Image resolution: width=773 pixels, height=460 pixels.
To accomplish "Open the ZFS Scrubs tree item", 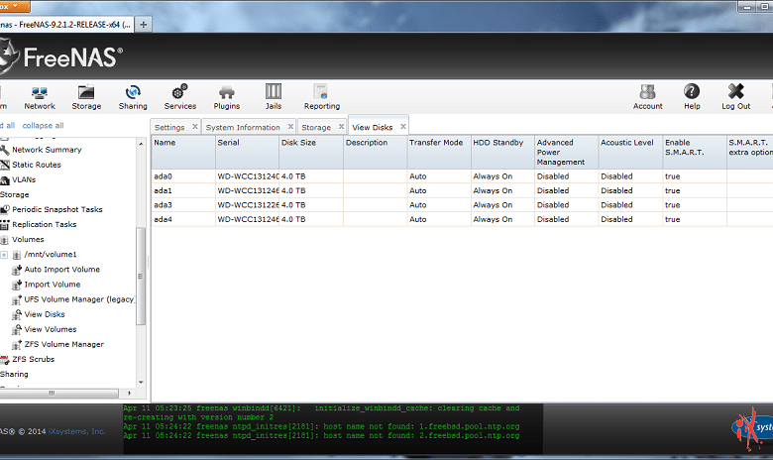I will (33, 359).
